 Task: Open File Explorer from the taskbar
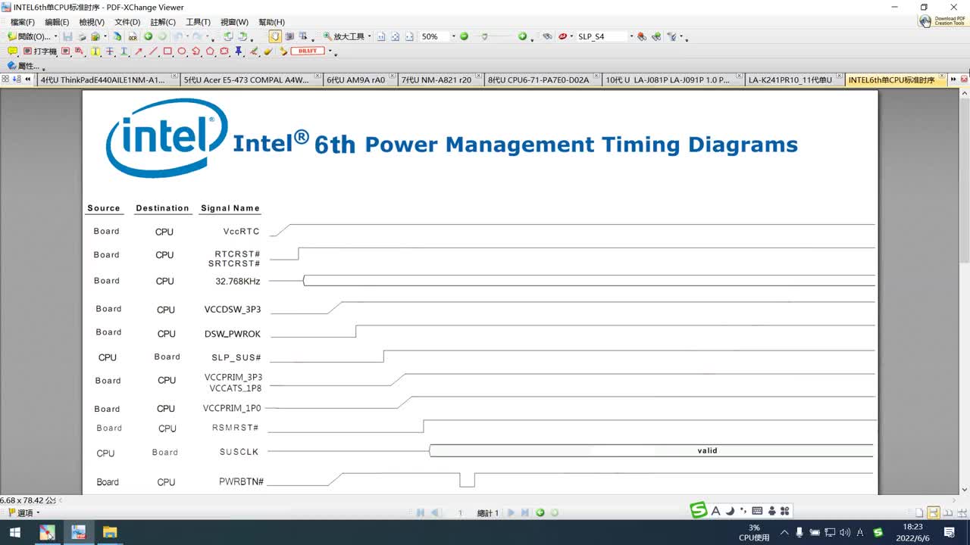[110, 532]
